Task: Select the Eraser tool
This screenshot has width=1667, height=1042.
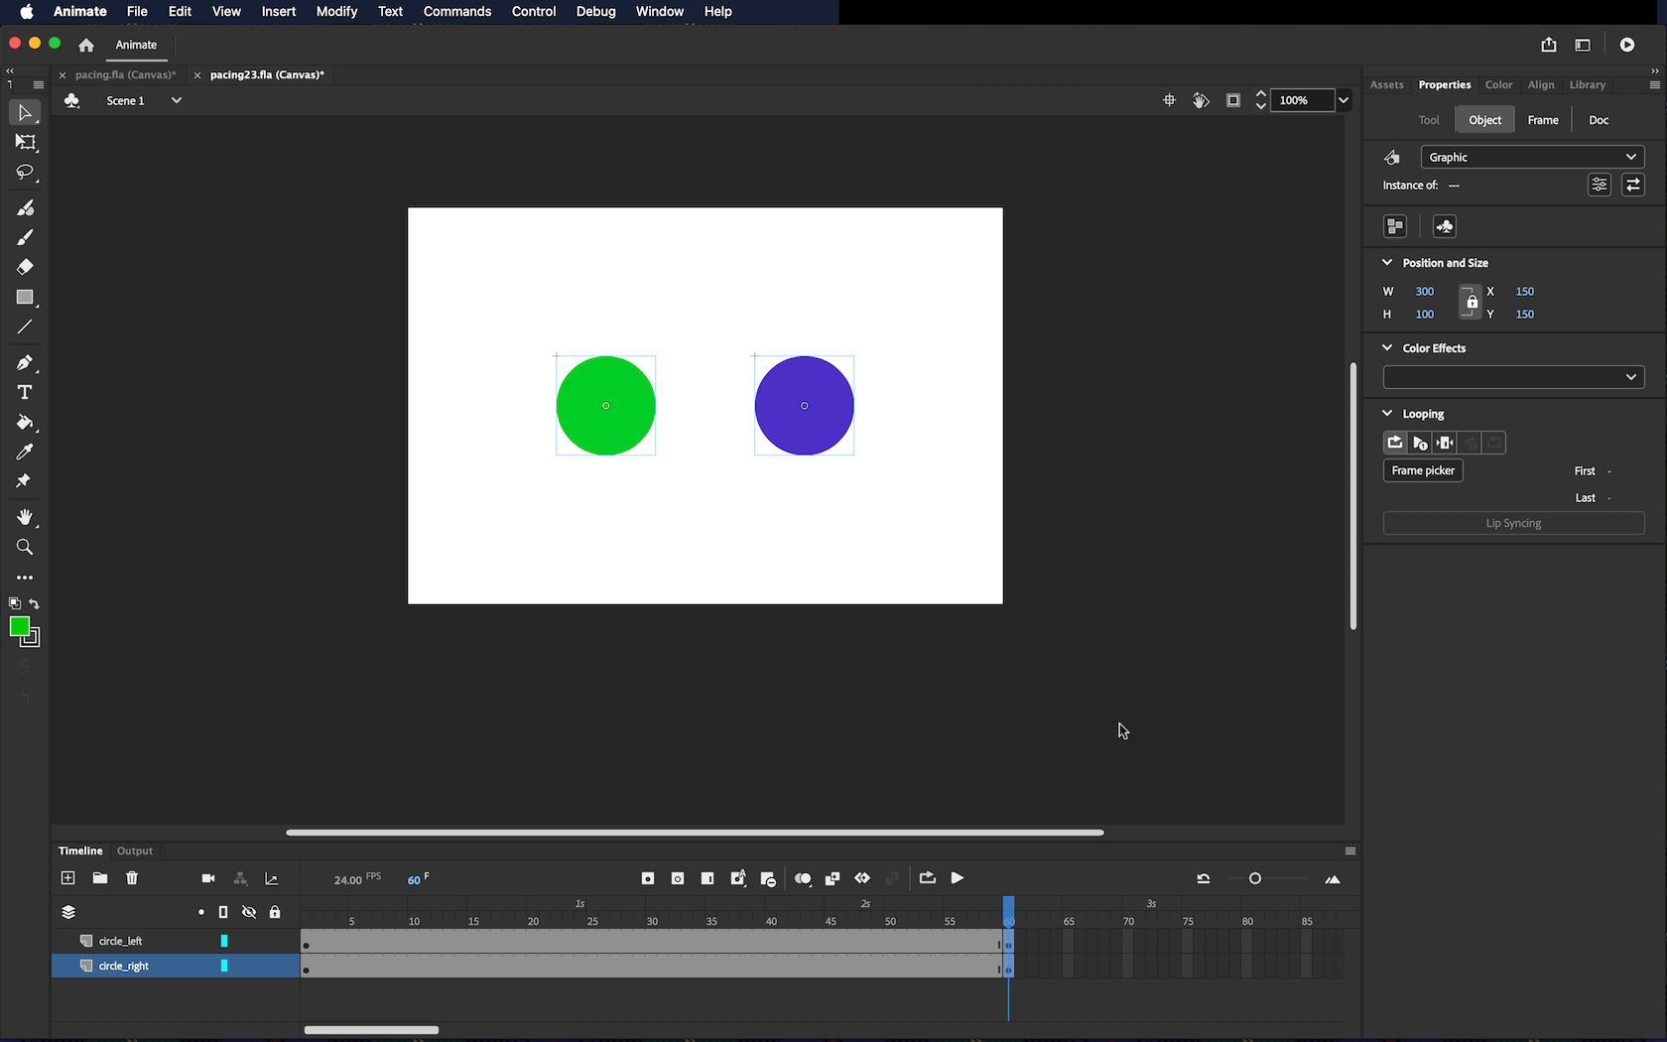Action: click(x=25, y=267)
